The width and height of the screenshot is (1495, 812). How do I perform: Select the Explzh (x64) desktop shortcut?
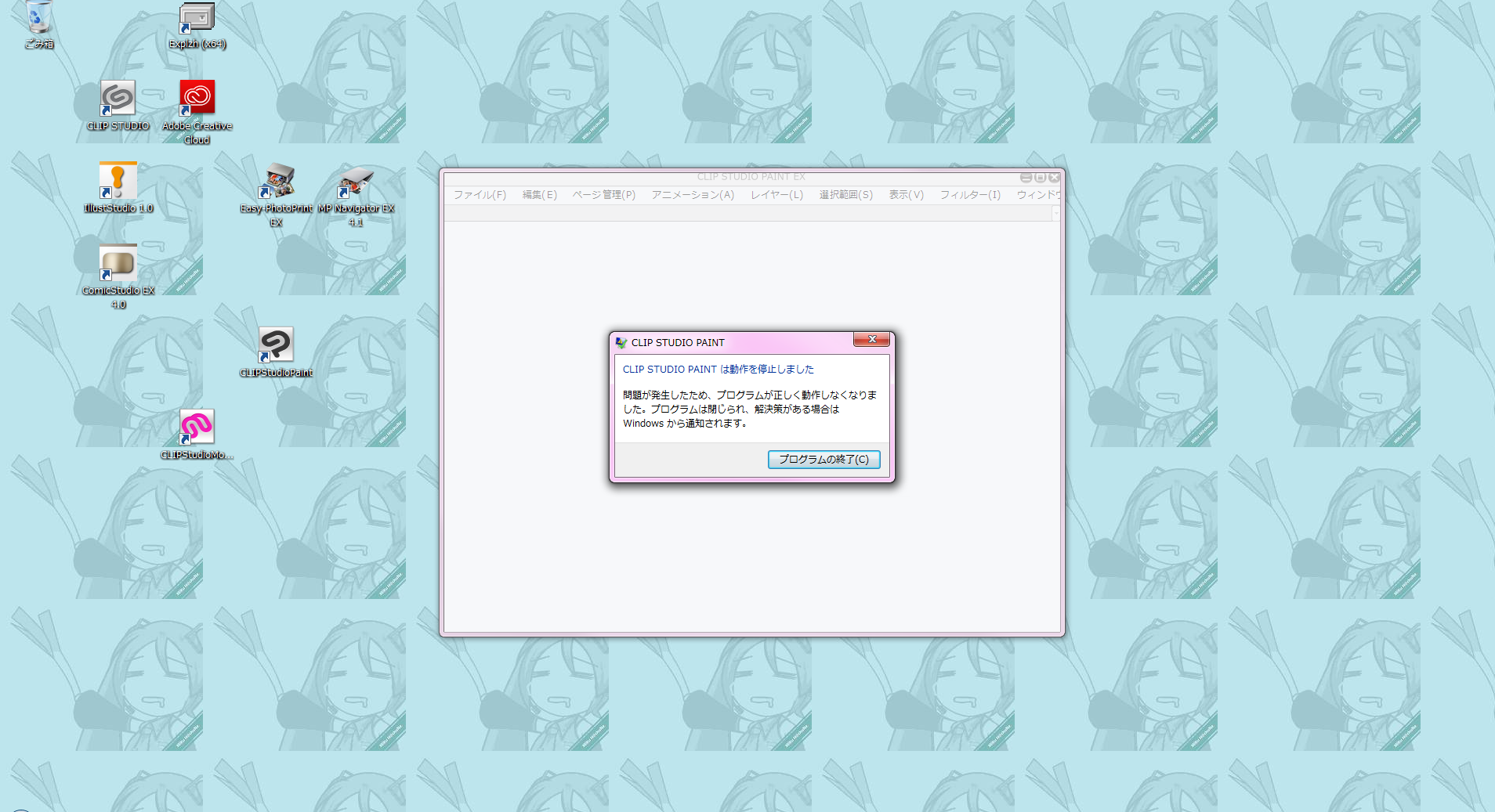197,25
